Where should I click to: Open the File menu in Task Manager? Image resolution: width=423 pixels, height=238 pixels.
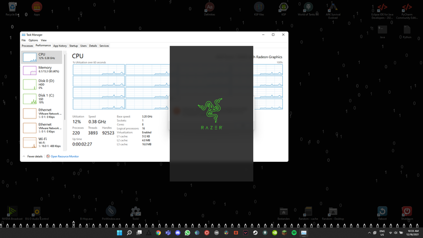23,40
